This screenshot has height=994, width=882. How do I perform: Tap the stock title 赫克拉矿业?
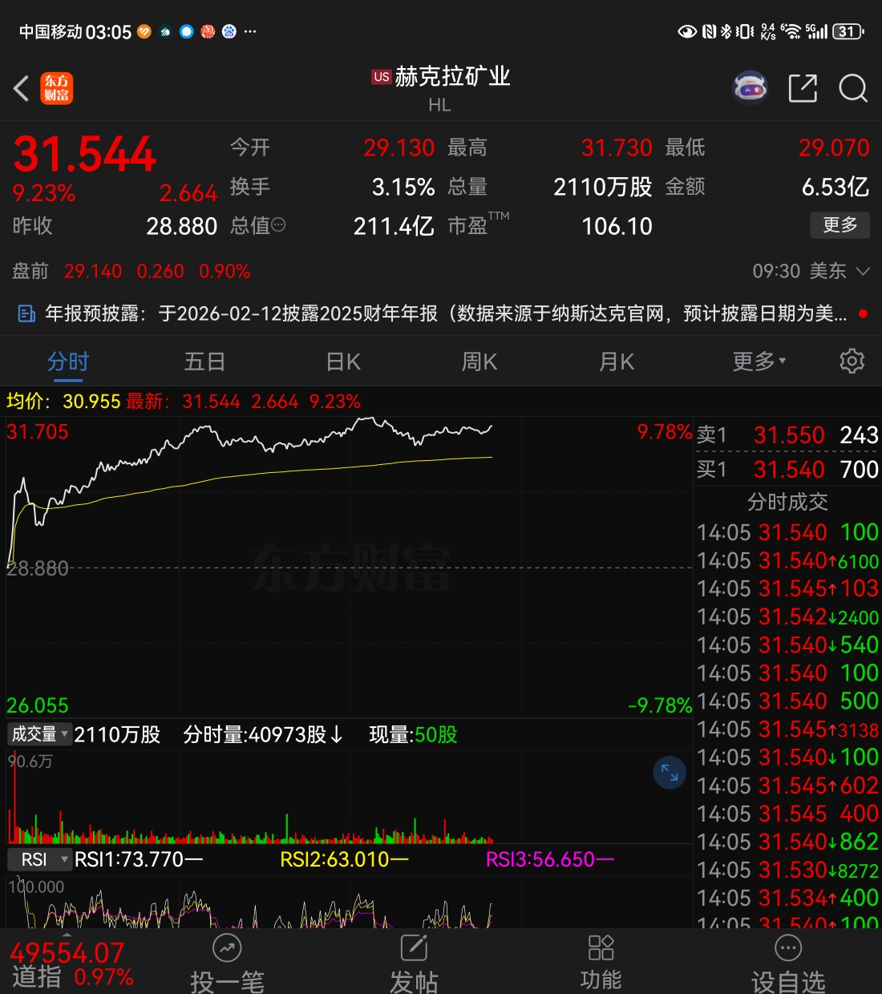(x=452, y=76)
